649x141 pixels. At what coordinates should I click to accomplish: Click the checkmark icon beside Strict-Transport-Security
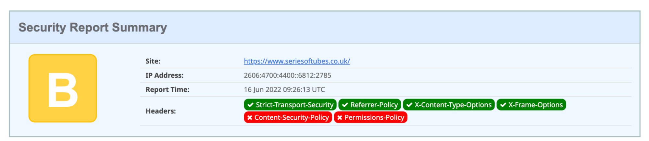point(250,105)
